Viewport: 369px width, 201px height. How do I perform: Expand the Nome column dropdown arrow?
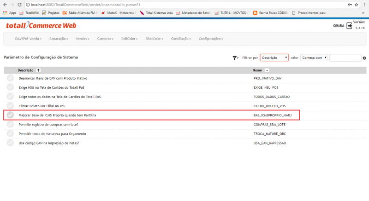[x=267, y=70]
